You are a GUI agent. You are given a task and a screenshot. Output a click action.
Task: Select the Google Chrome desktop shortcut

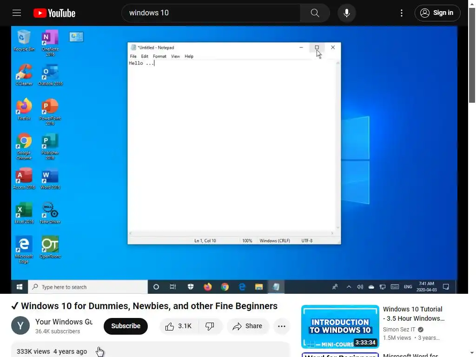(24, 146)
